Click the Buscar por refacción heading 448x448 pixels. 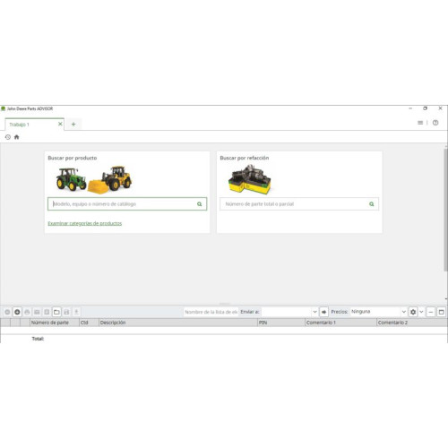pyautogui.click(x=245, y=158)
